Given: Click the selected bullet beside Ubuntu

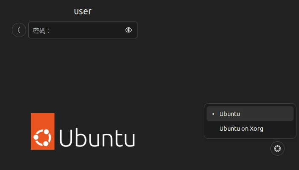Looking at the screenshot, I should tap(213, 114).
